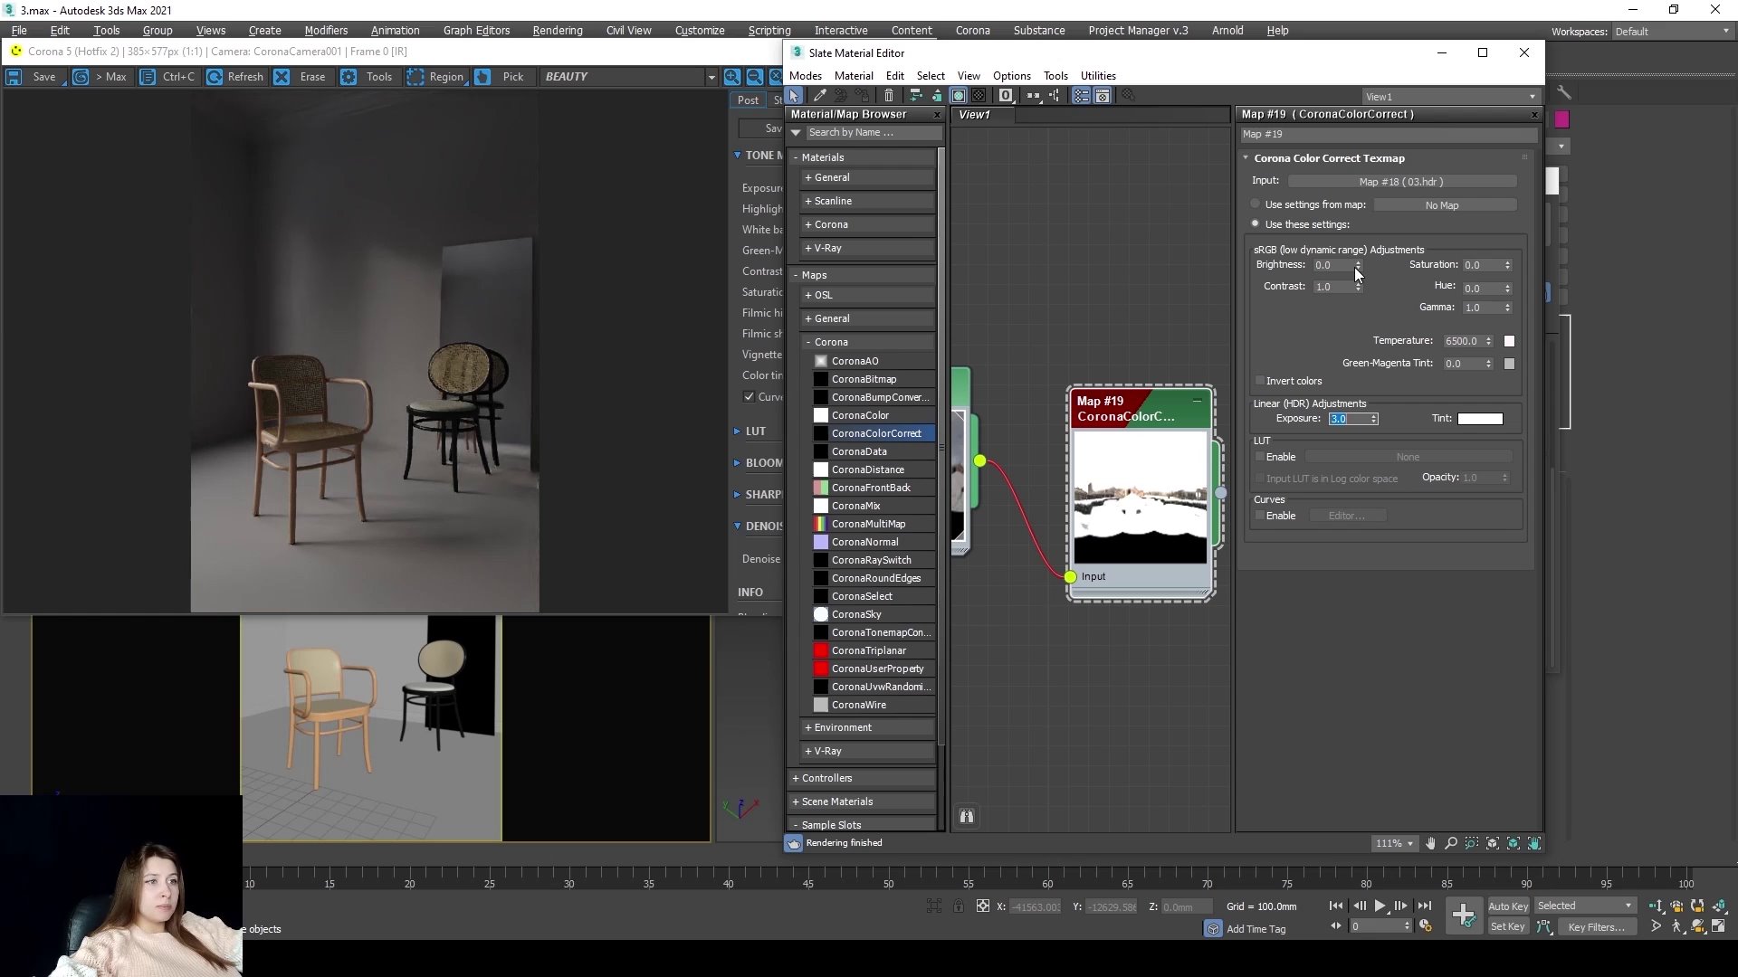The width and height of the screenshot is (1738, 977).
Task: Click the Erase render icon
Action: coord(282,77)
